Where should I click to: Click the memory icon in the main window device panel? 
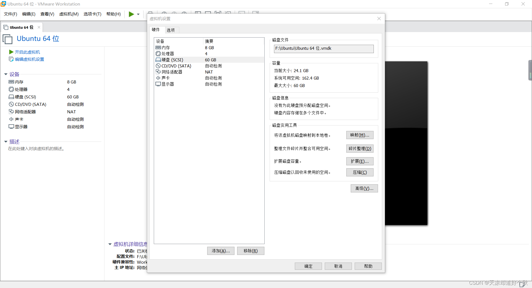coord(11,82)
